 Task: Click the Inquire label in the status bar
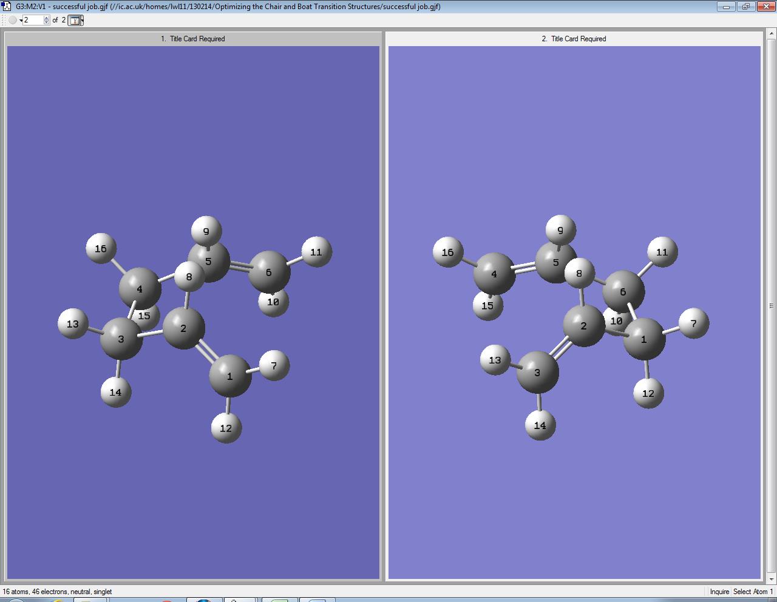pos(719,592)
